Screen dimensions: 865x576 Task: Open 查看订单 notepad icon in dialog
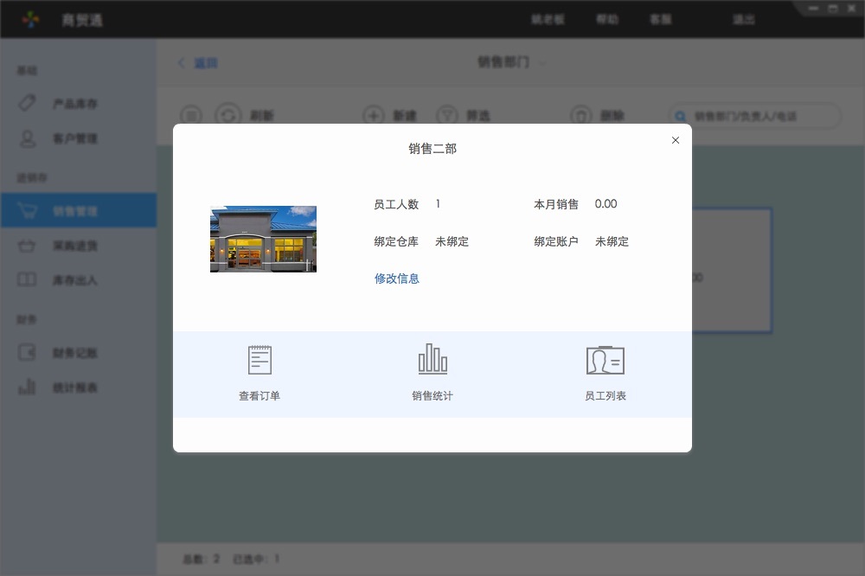coord(259,360)
